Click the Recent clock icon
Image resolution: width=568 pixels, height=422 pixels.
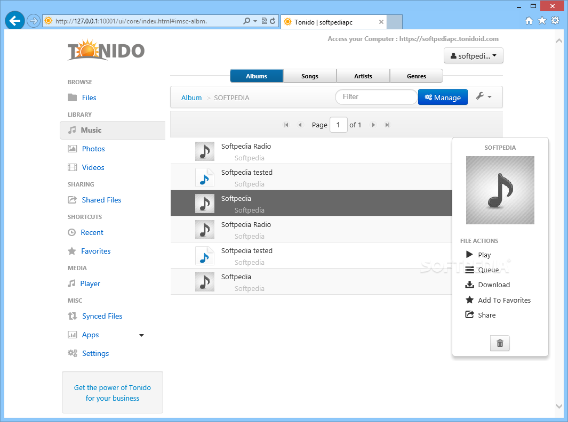click(x=71, y=232)
